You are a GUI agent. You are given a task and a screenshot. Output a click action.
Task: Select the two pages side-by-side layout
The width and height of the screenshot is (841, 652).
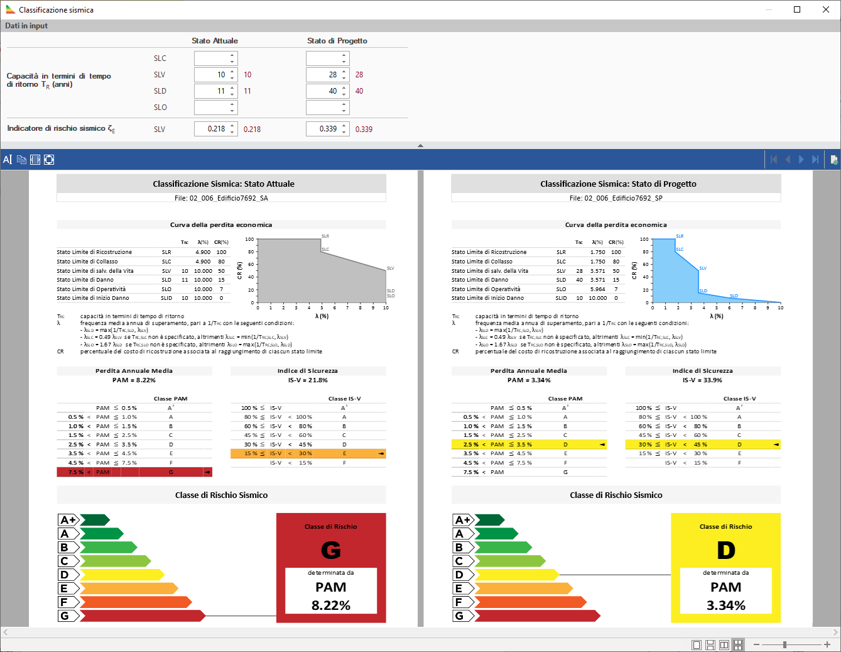coord(724,645)
